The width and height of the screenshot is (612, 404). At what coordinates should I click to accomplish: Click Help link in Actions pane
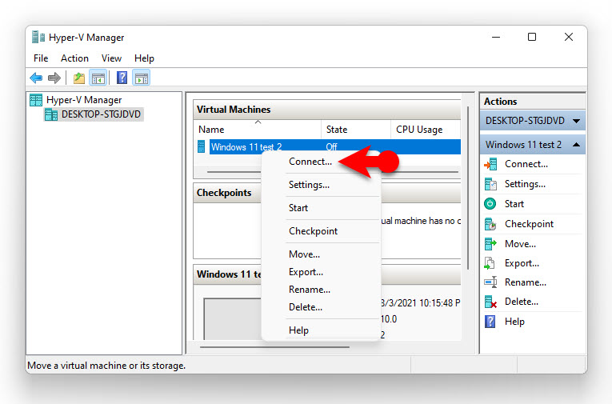pyautogui.click(x=514, y=322)
